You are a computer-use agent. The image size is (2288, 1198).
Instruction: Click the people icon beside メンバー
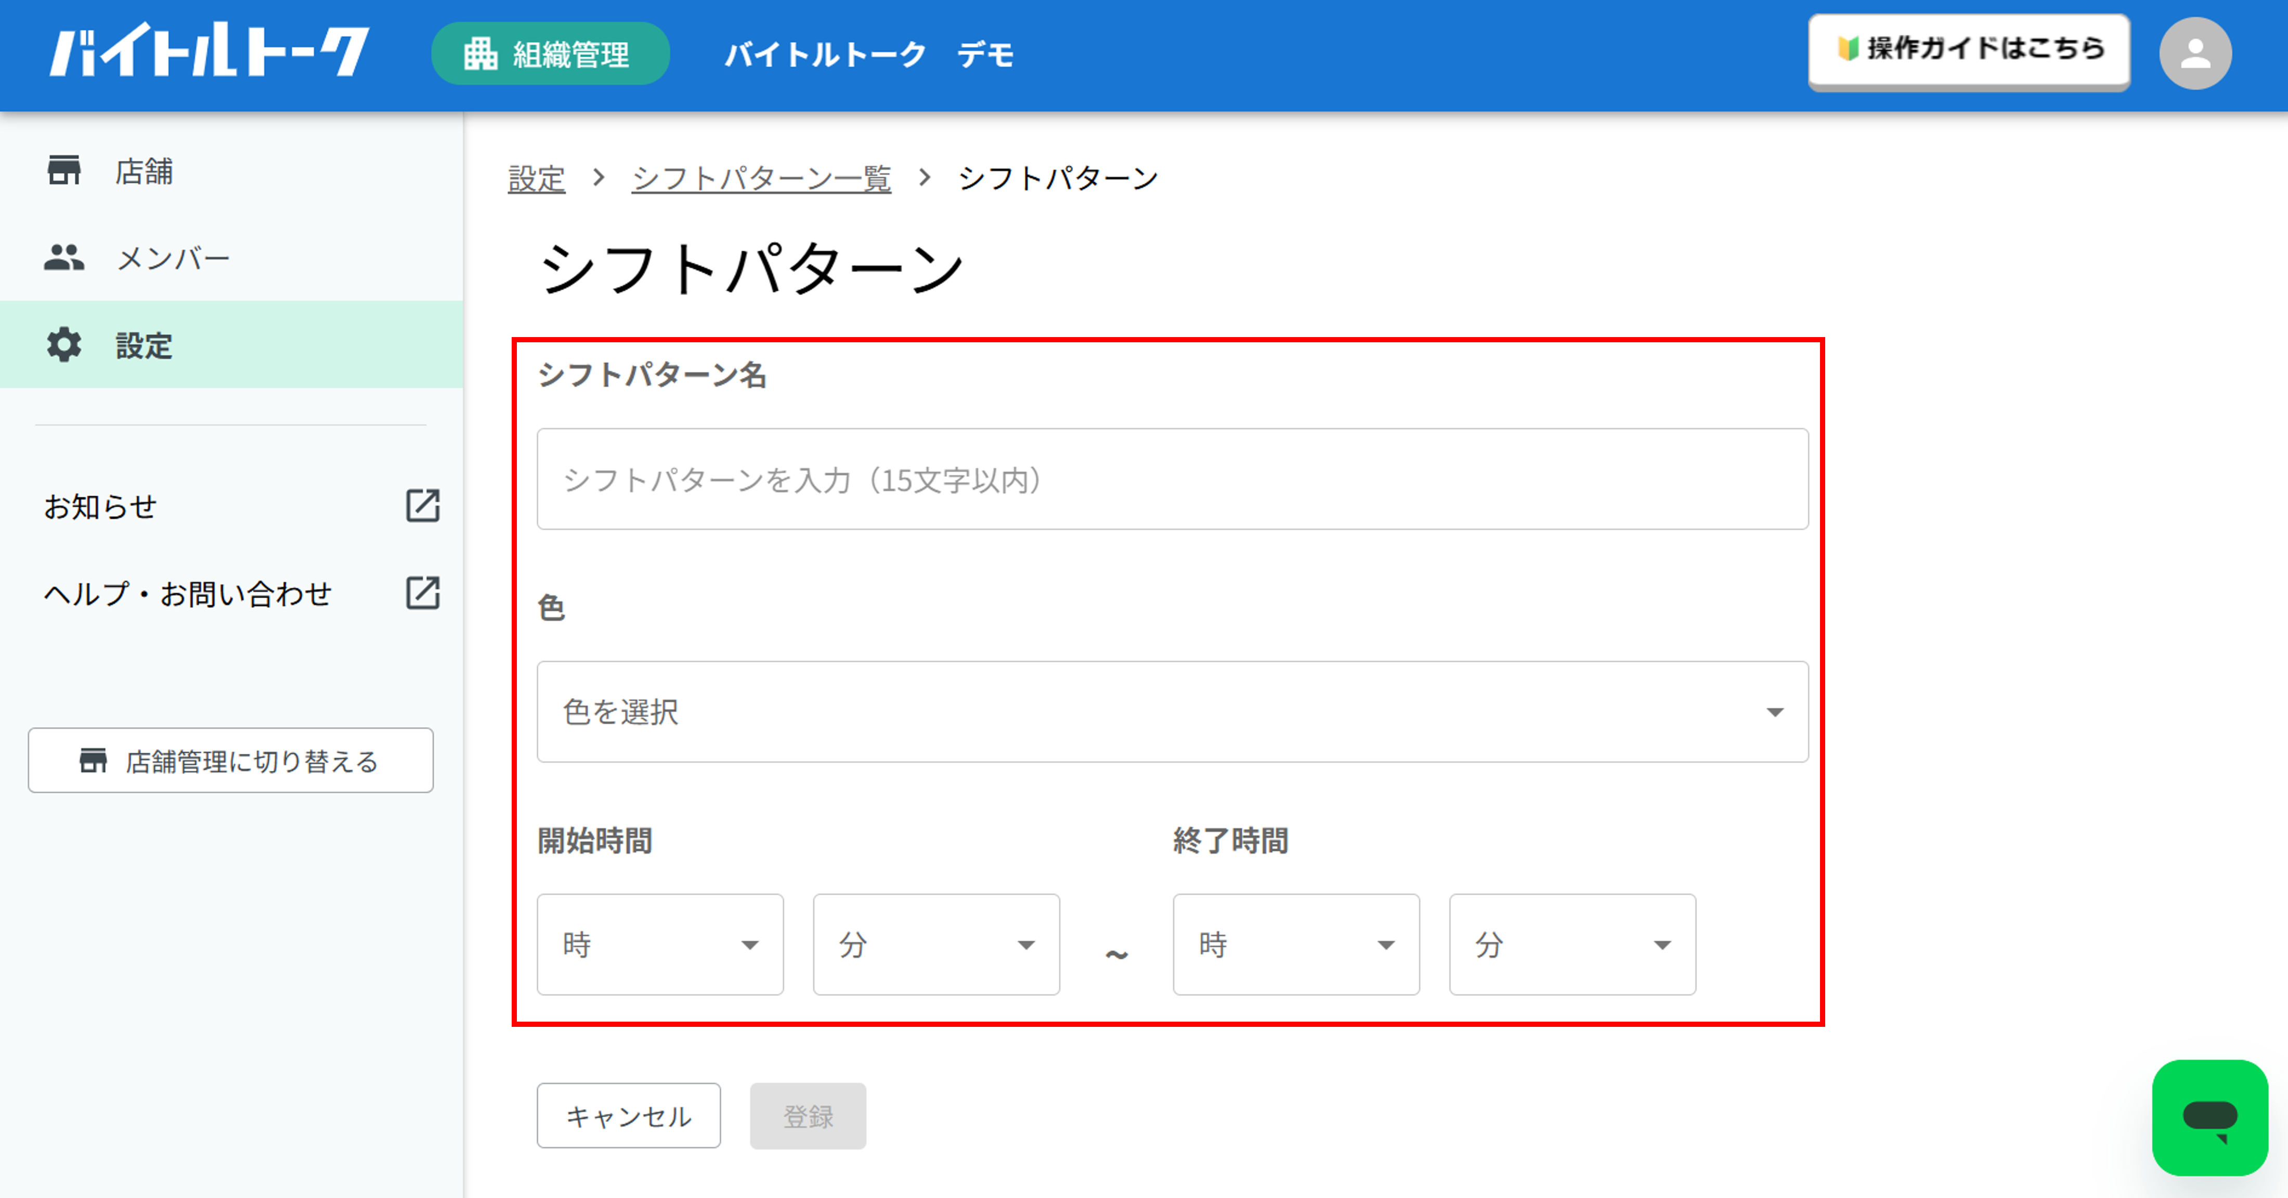coord(64,257)
